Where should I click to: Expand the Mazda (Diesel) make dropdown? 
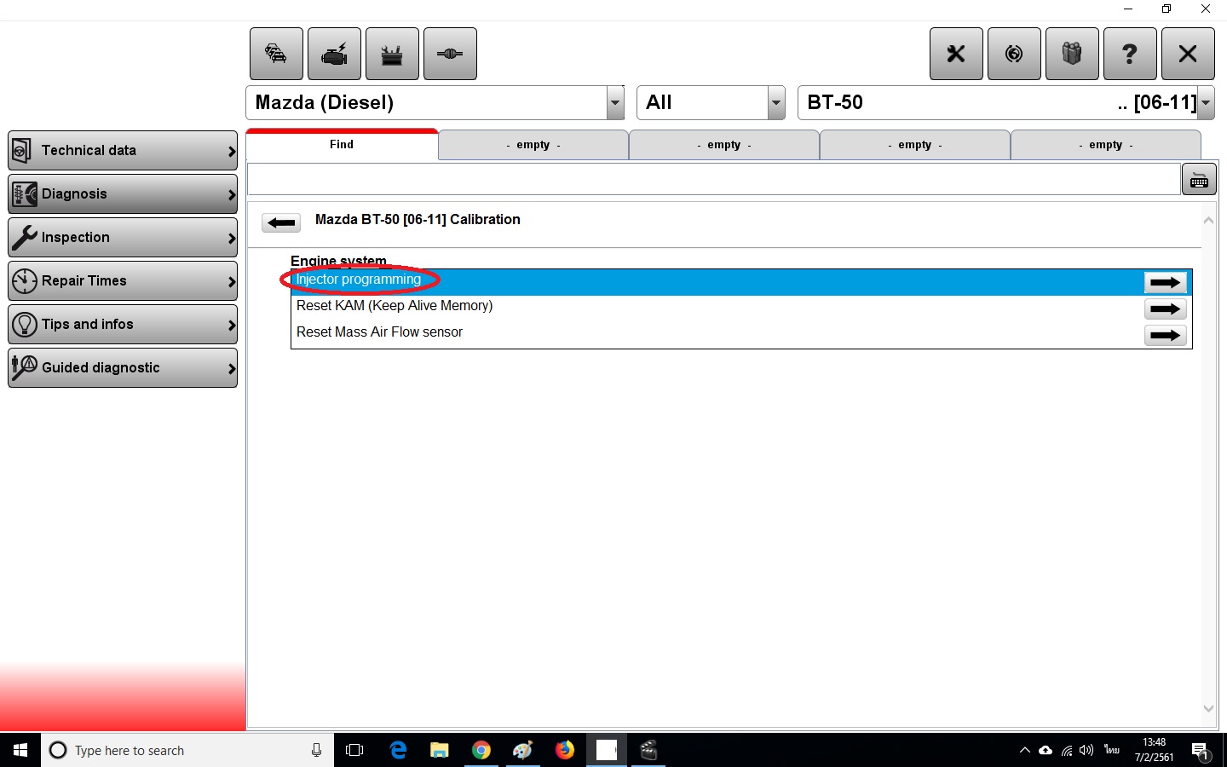tap(615, 103)
